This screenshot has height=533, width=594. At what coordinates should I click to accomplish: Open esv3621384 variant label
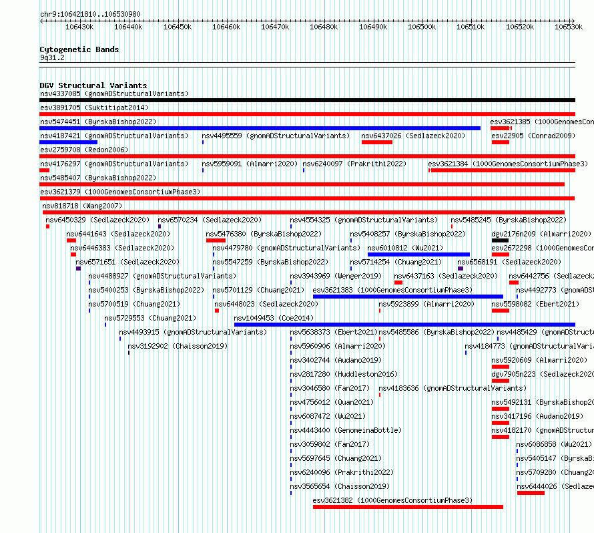508,164
